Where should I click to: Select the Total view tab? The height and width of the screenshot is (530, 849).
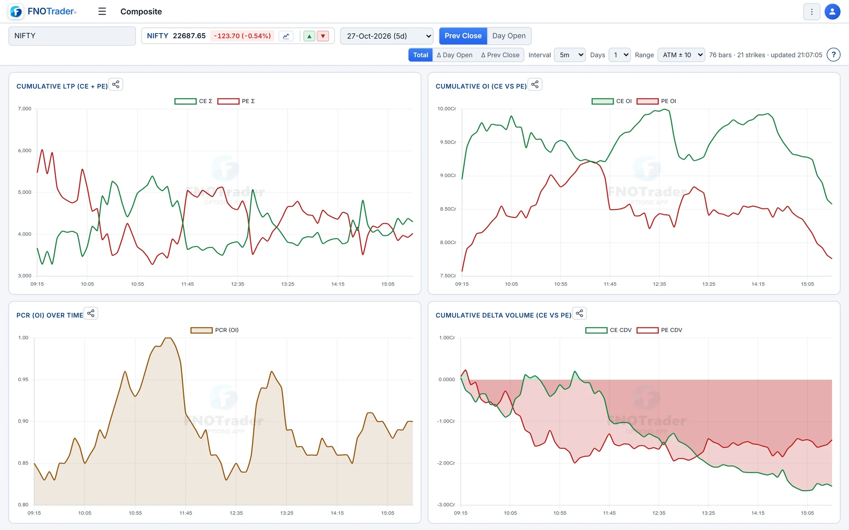[421, 55]
